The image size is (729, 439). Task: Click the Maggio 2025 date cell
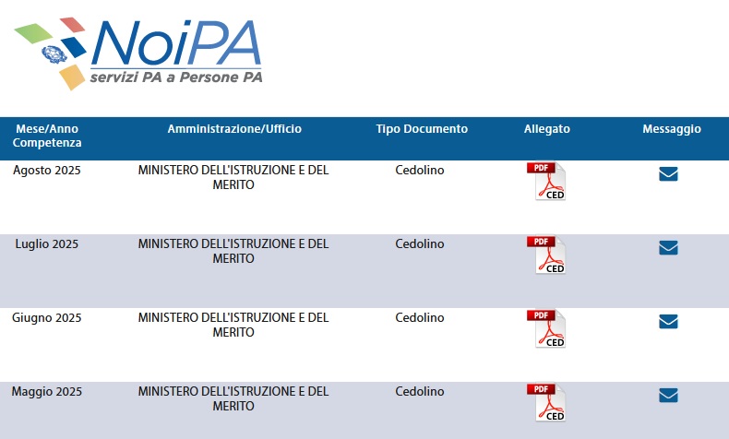coord(47,392)
